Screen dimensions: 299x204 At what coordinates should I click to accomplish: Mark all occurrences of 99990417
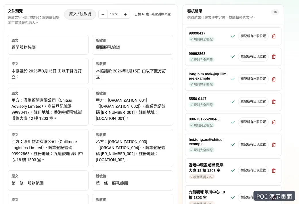point(253,36)
